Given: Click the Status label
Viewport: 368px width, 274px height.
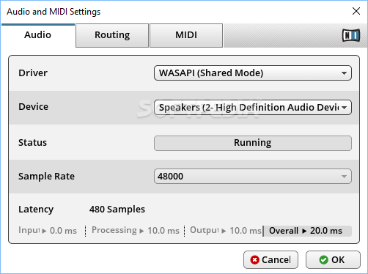Looking at the screenshot, I should pyautogui.click(x=32, y=143).
